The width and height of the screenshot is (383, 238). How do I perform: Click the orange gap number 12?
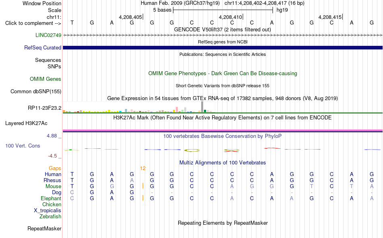click(143, 168)
